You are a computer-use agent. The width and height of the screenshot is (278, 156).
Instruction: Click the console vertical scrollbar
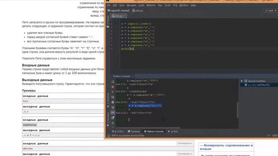coord(238,110)
